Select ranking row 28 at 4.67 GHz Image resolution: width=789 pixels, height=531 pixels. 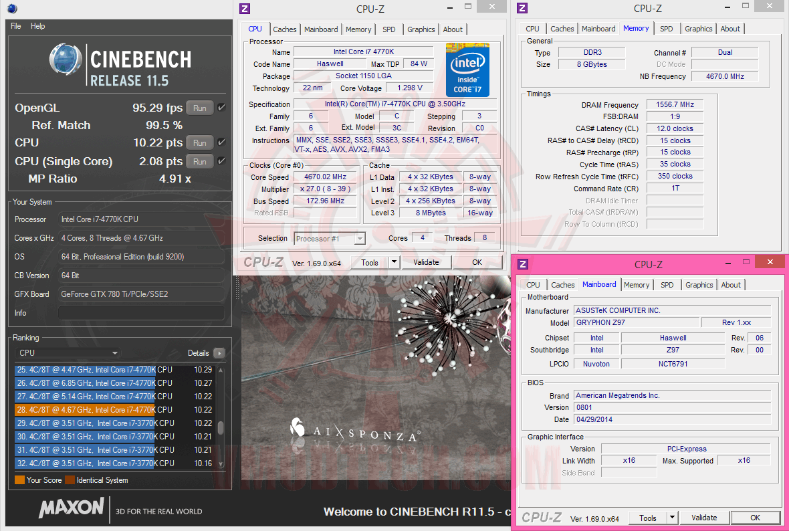115,410
